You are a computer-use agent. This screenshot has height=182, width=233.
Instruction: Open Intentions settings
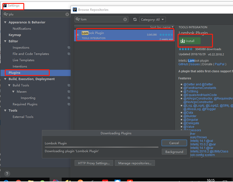[20, 66]
